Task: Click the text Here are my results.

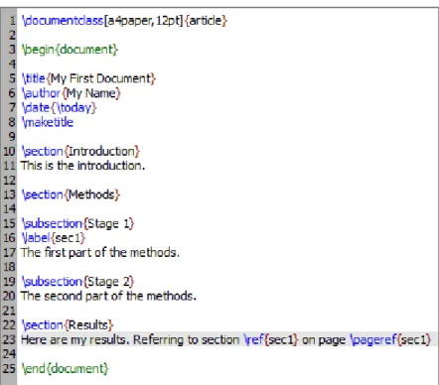Action: coord(75,340)
